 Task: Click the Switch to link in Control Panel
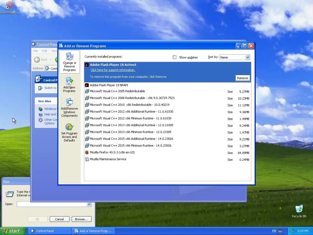[x=50, y=88]
